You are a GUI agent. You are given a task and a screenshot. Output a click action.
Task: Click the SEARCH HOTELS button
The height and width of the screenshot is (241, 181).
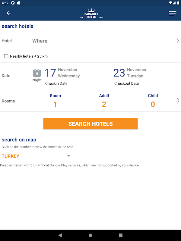tap(91, 124)
